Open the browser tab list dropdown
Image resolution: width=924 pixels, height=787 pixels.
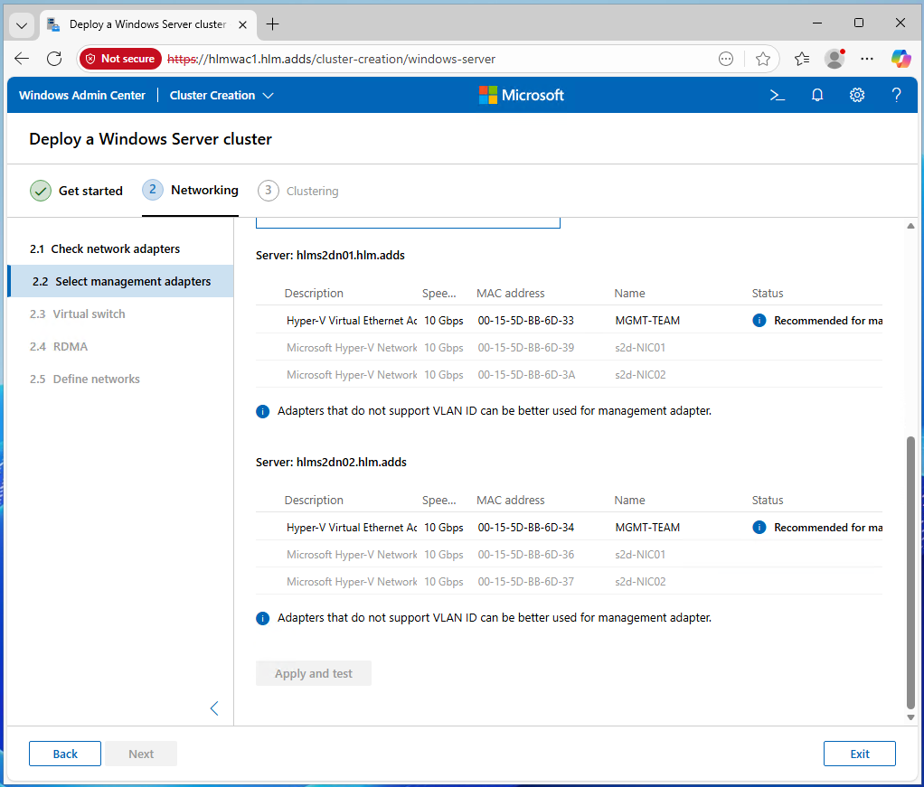(22, 24)
